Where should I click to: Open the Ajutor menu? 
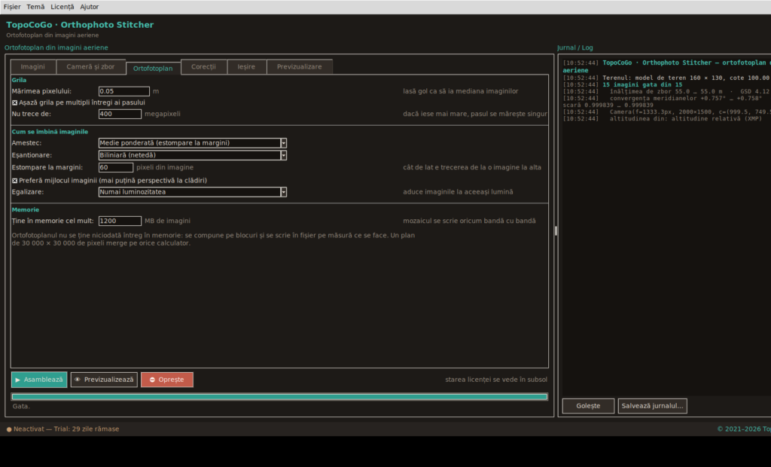click(x=89, y=7)
